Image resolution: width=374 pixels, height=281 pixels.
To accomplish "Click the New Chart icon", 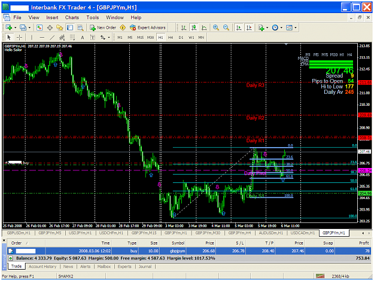I will coord(9,28).
